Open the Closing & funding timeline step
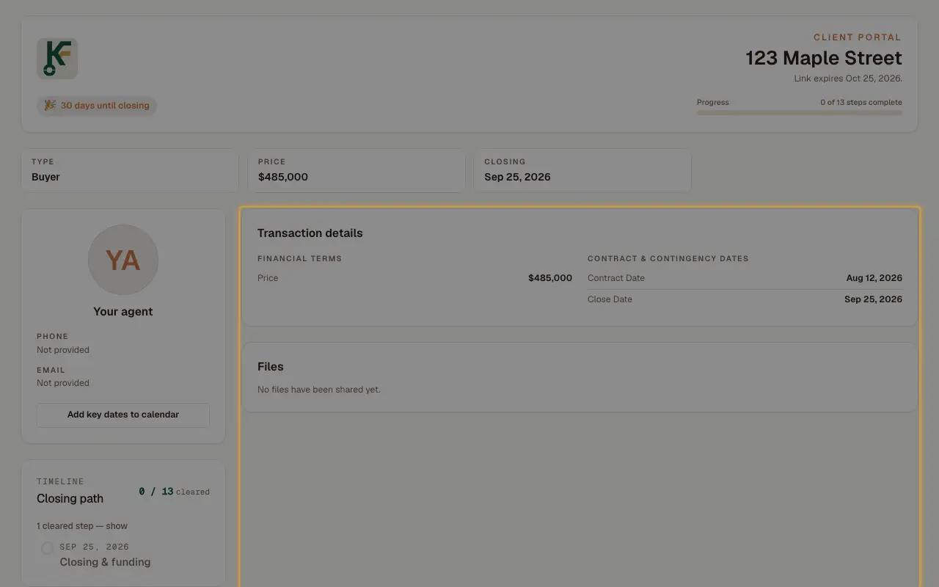 pyautogui.click(x=105, y=562)
